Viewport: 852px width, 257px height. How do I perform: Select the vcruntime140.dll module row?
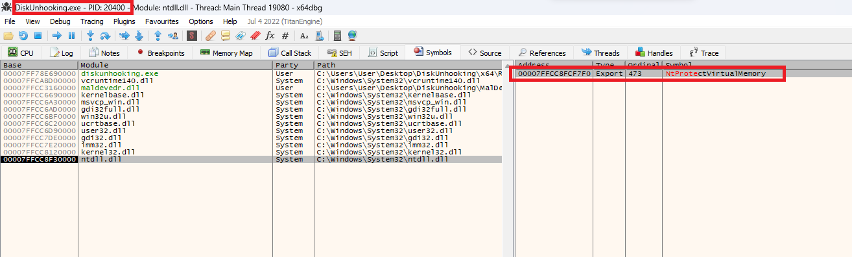(251, 80)
